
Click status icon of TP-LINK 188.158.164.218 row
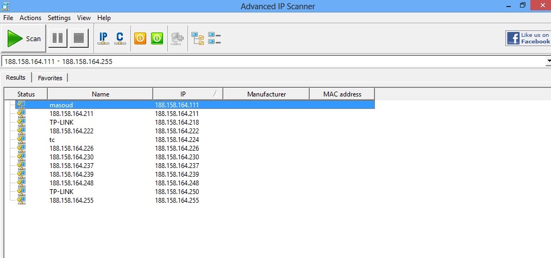(x=21, y=122)
